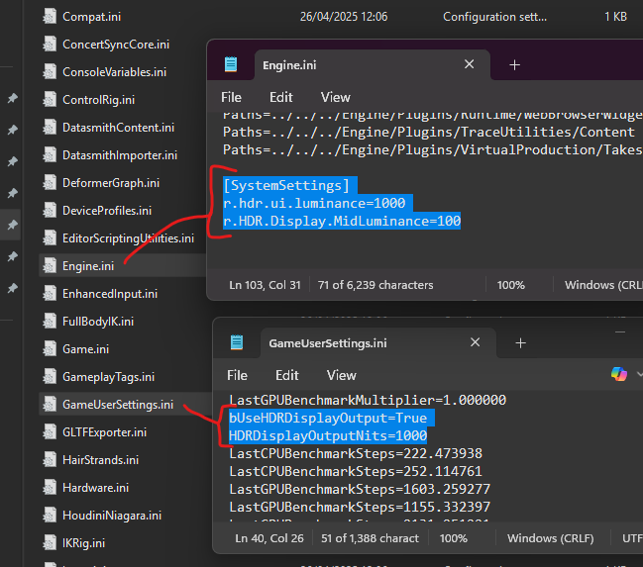Click the HoudiniNiagara.ini file icon
Viewport: 643px width, 567px height.
pyautogui.click(x=50, y=516)
